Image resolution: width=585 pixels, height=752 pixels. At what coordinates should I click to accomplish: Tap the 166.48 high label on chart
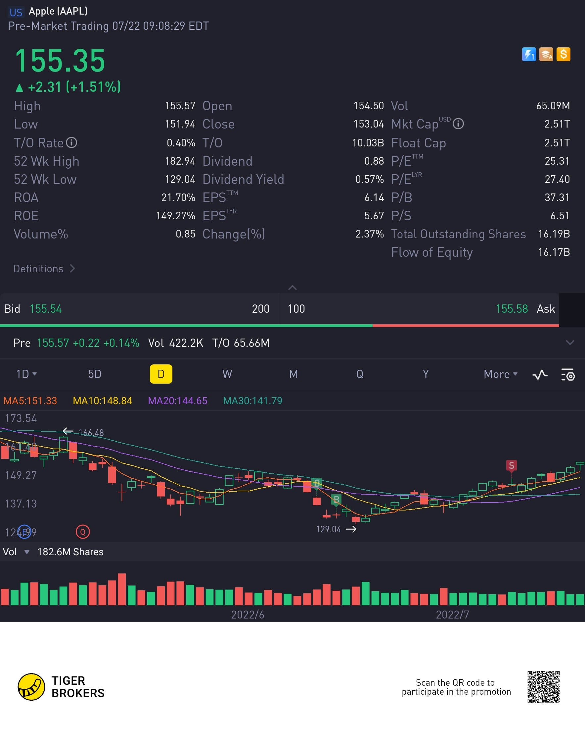tap(91, 433)
